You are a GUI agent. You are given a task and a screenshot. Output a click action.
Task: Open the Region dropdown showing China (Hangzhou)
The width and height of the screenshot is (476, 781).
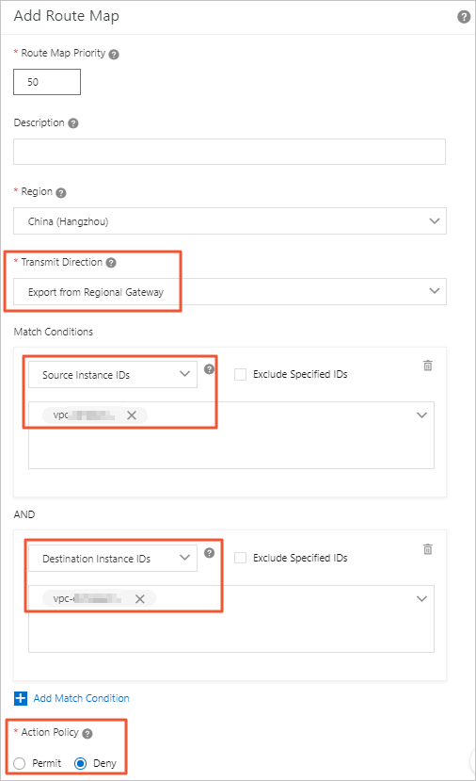tap(230, 221)
